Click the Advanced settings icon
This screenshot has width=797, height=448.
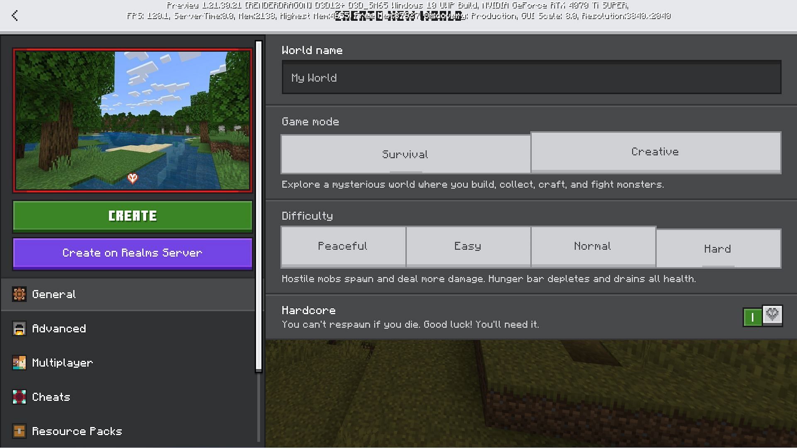pyautogui.click(x=19, y=328)
